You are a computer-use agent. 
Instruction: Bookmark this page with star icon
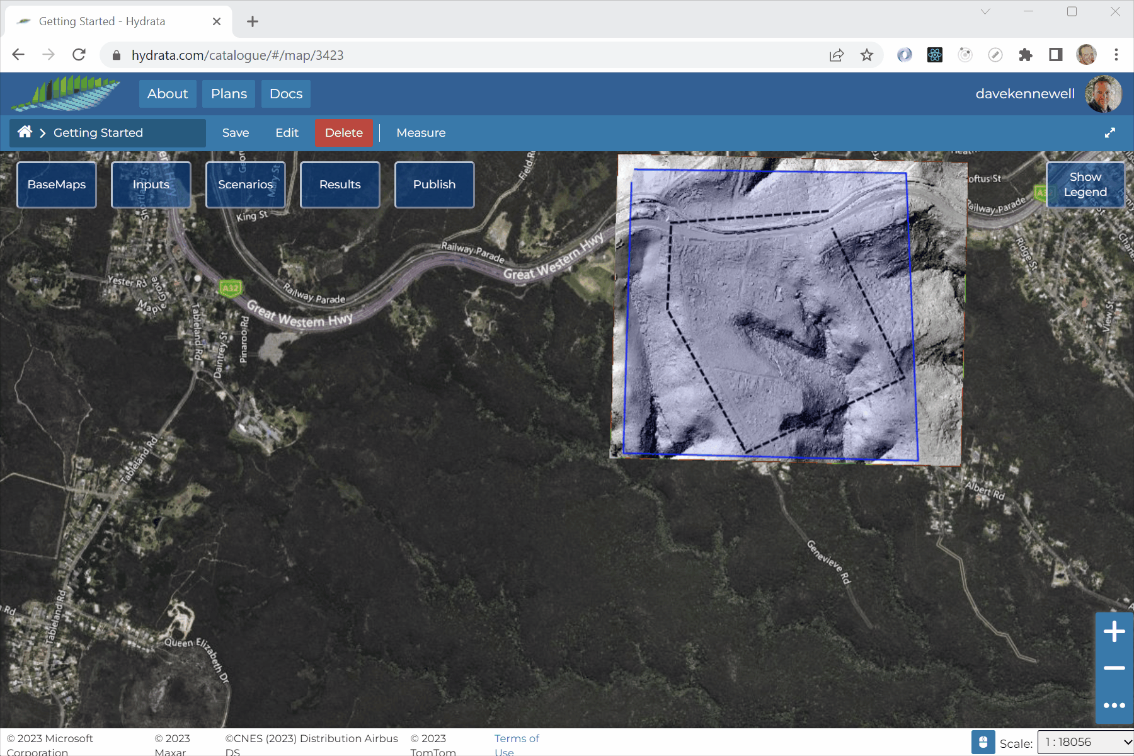[867, 55]
